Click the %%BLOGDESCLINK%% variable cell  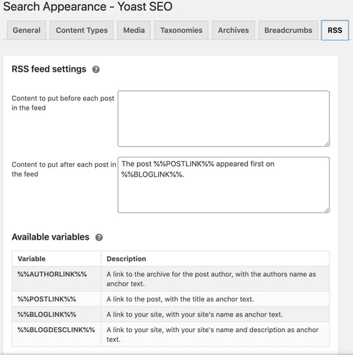56,334
